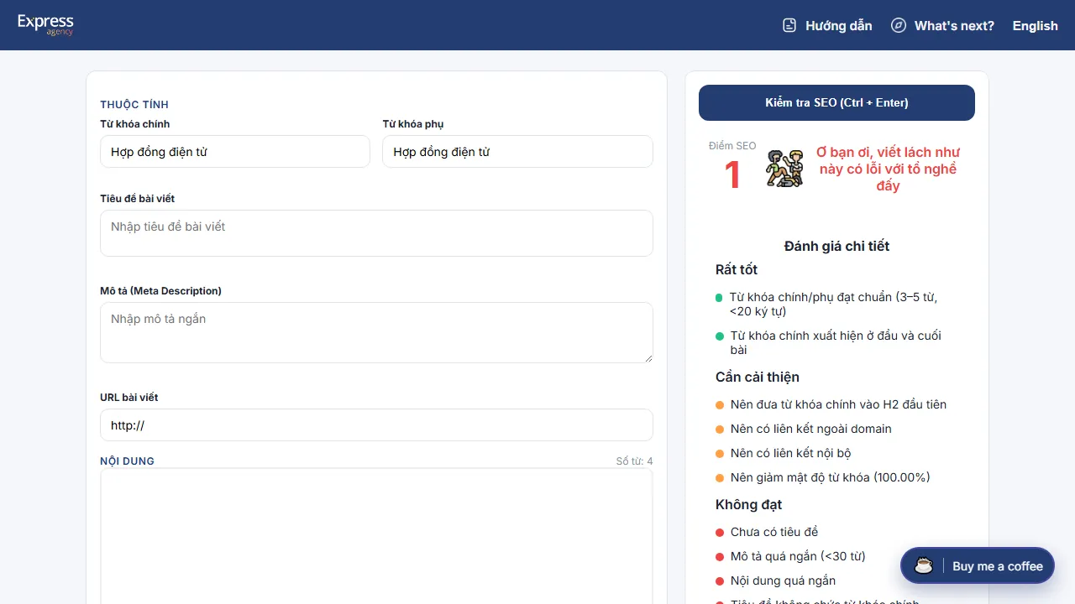1075x604 pixels.
Task: Click the green dot beside keyword standard item
Action: [x=720, y=297]
